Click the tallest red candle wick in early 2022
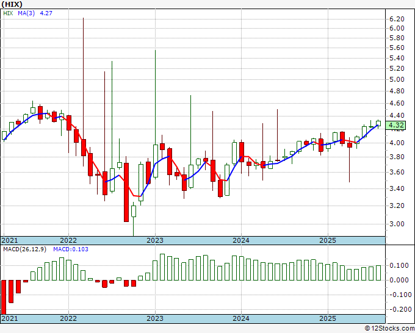Viewport: 415px width, 333px height. point(84,79)
